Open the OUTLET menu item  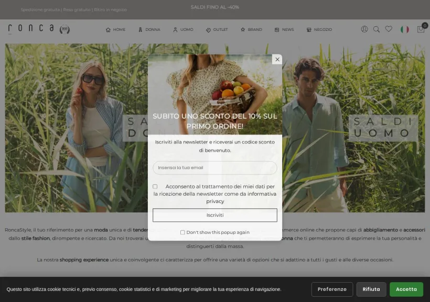[x=217, y=29]
